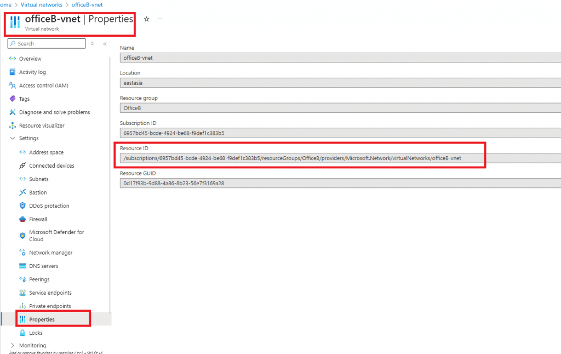Viewport: 561px width, 354px height.
Task: Open Subnets in the Settings menu
Action: pos(38,179)
